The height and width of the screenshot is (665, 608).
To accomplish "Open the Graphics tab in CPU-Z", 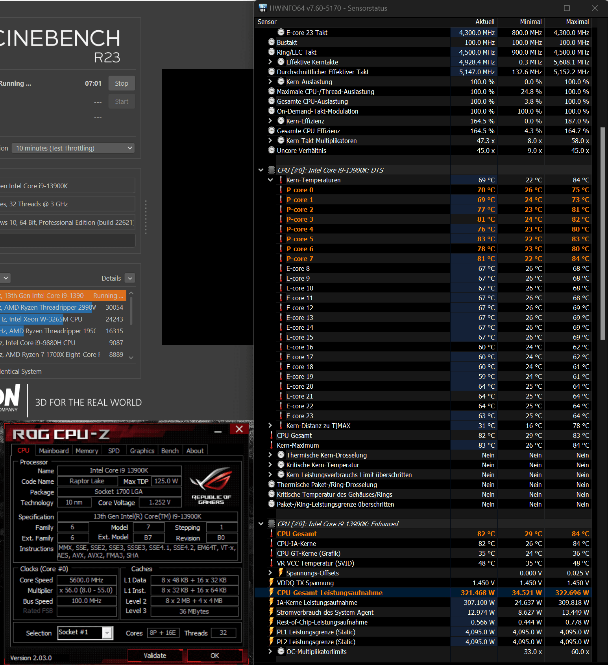I will tap(142, 451).
